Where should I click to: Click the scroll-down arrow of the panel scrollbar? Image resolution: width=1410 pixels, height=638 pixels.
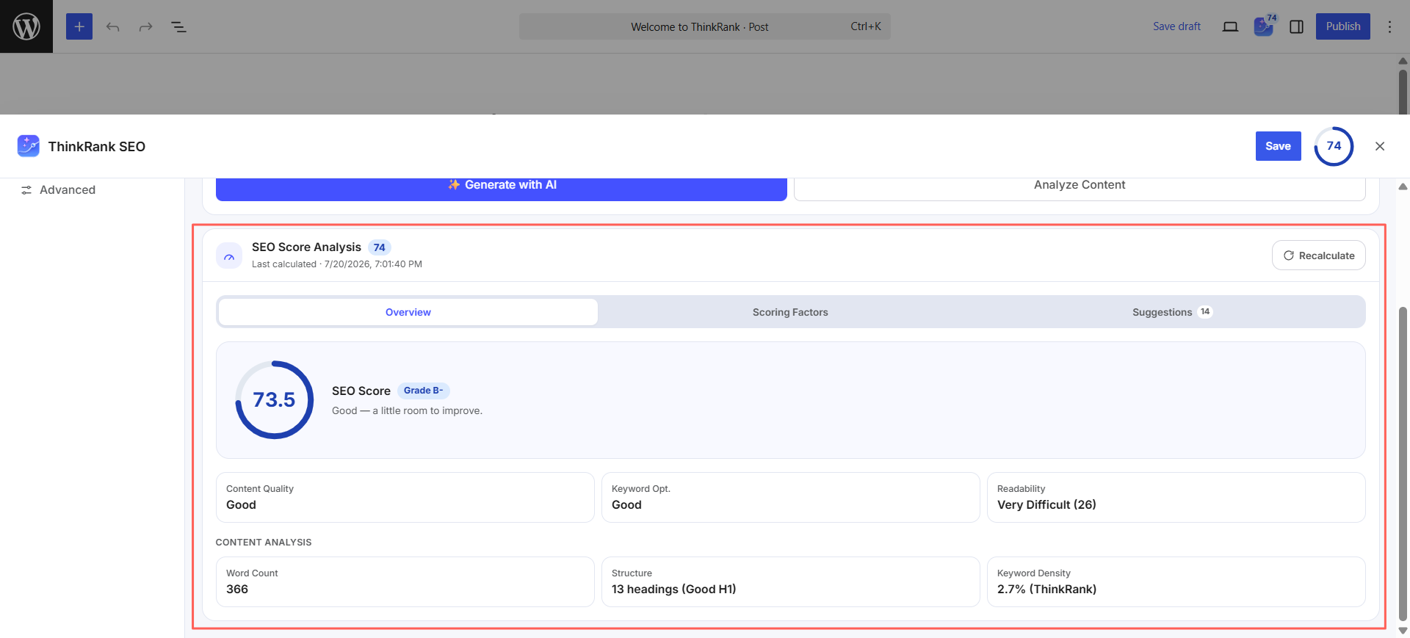click(x=1403, y=631)
